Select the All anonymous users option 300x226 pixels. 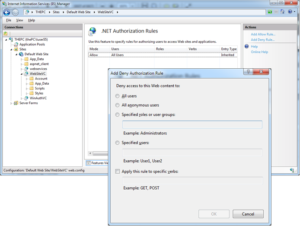coord(117,105)
